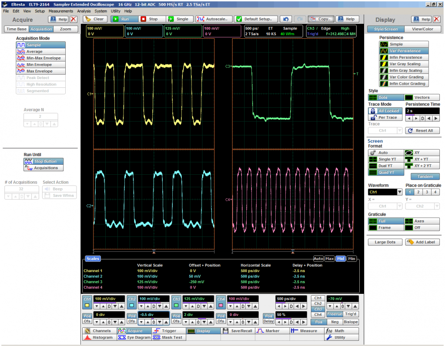This screenshot has height=346, width=445.
Task: Clear the display with Clear button
Action: [x=94, y=19]
